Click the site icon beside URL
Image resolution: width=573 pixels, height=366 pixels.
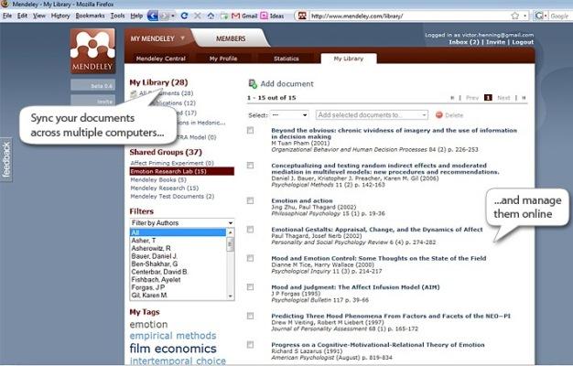click(x=302, y=16)
